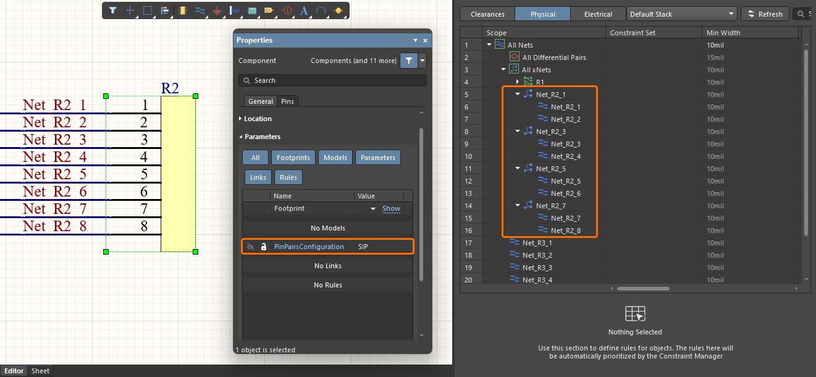Screen dimensions: 816x377
Task: Select the Place Wire tool
Action: [200, 11]
